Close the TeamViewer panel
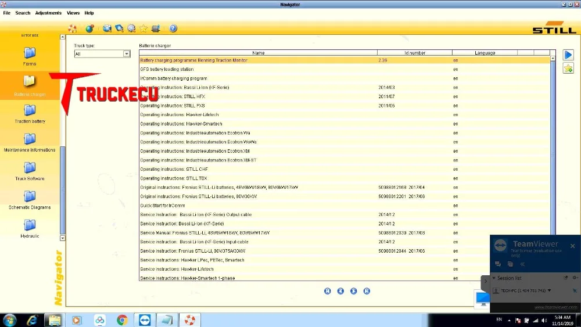 (572, 246)
